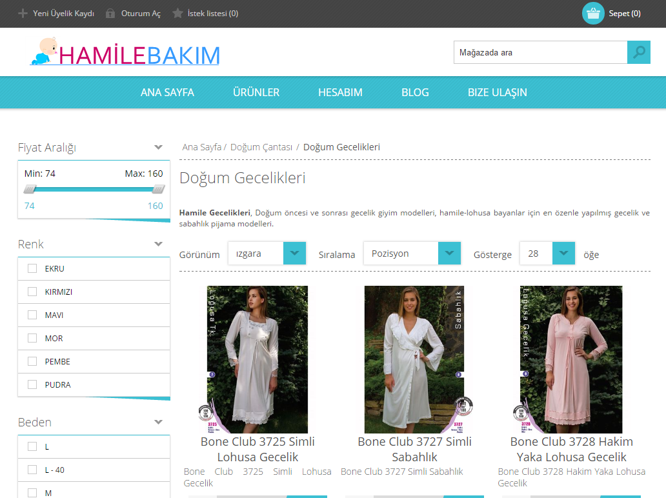The image size is (666, 498).
Task: Open the Gösterge 28 items dropdown
Action: pyautogui.click(x=547, y=254)
